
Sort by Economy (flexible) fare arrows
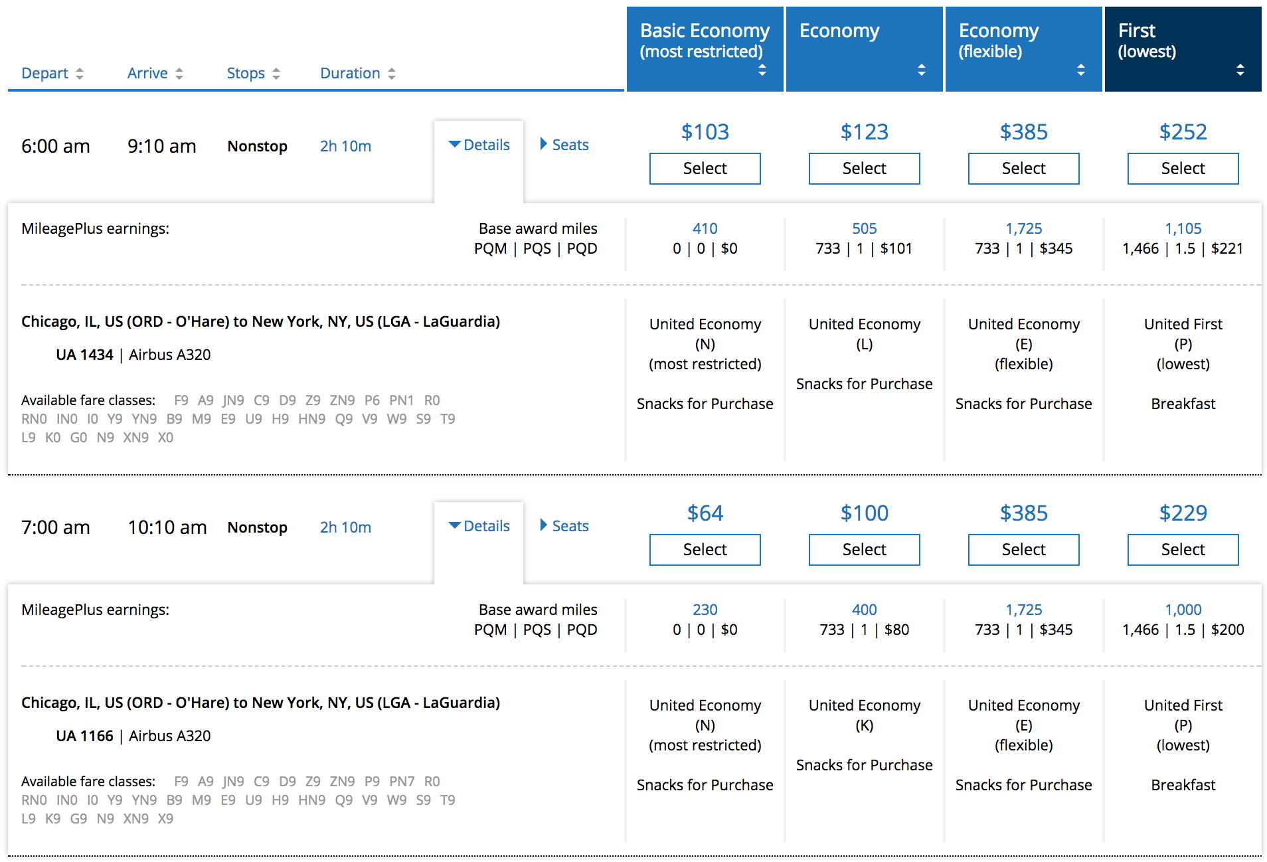click(x=1081, y=70)
